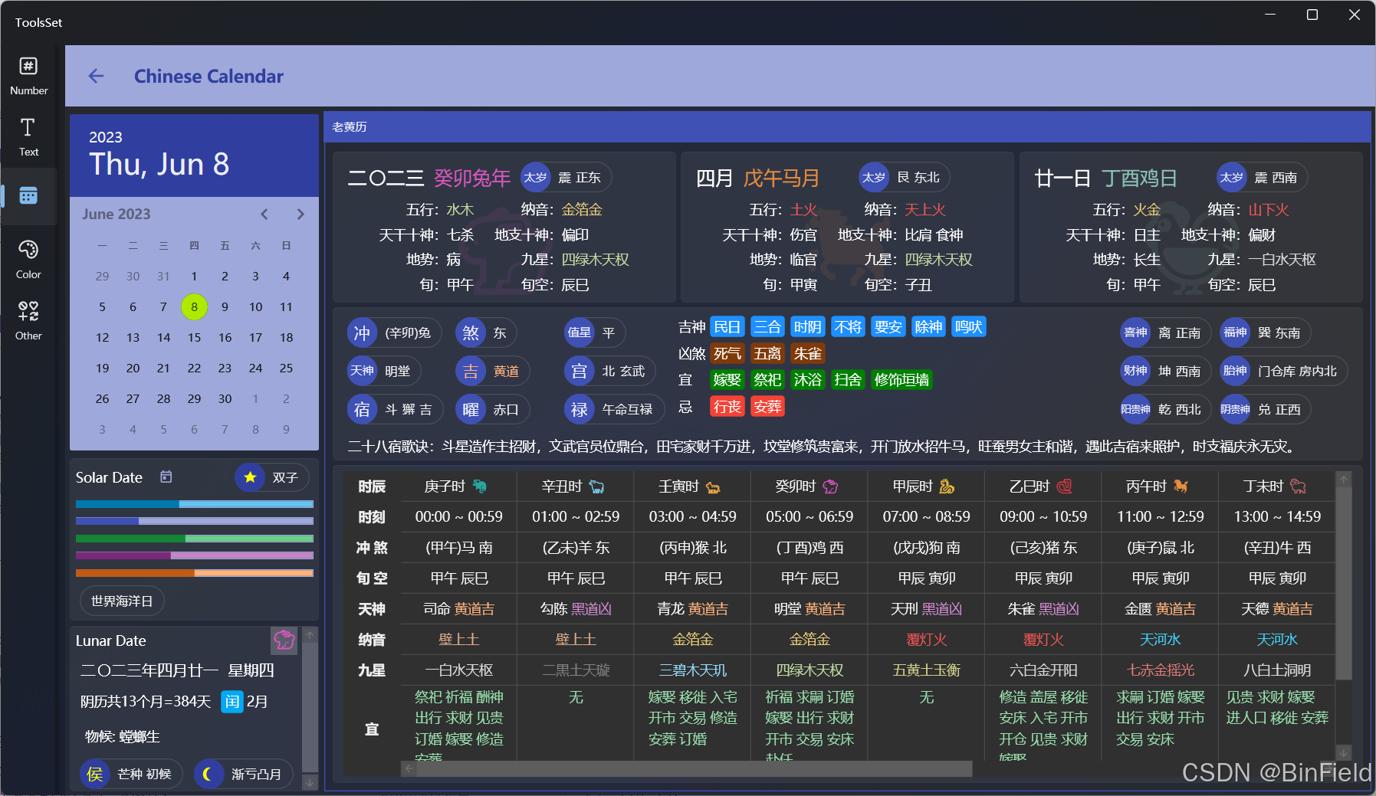Viewport: 1376px width, 796px height.
Task: Click the 天河水 cell under 丁未时
Action: click(x=1277, y=640)
